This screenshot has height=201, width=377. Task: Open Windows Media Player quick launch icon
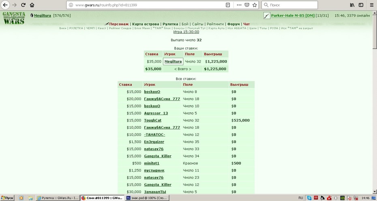pyautogui.click(x=21, y=198)
